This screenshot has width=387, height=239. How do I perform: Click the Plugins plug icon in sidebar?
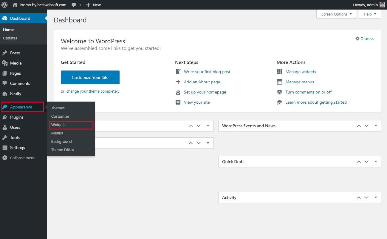pos(5,117)
